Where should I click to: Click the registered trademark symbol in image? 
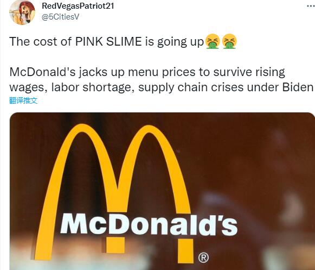[x=203, y=258]
